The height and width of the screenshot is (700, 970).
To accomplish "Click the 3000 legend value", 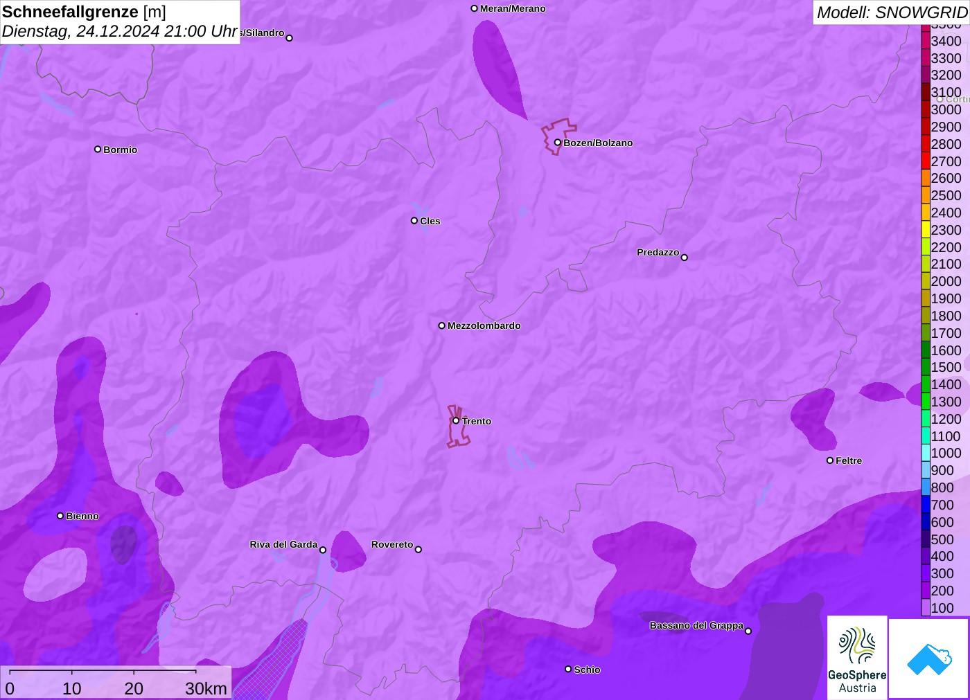I will pos(946,109).
